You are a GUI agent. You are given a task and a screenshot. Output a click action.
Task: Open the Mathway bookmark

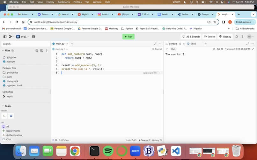coord(112,29)
